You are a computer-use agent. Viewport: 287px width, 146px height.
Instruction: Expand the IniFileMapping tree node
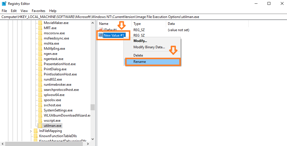pyautogui.click(x=31, y=131)
